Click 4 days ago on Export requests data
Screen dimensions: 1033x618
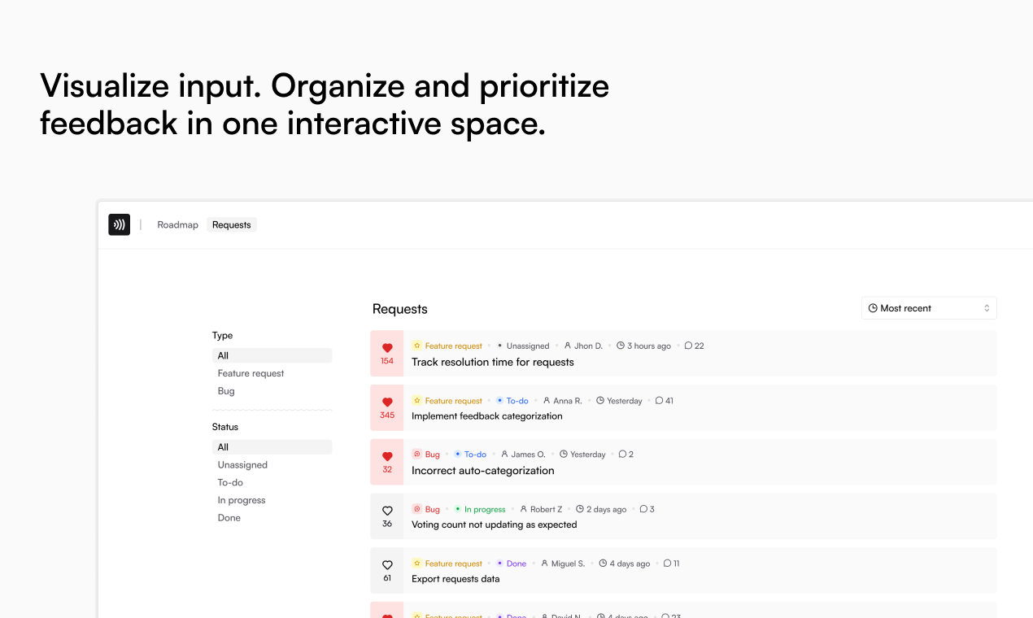click(x=625, y=564)
